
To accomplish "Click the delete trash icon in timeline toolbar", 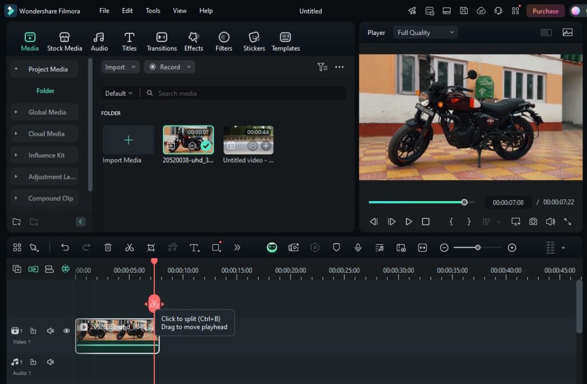I will point(108,248).
